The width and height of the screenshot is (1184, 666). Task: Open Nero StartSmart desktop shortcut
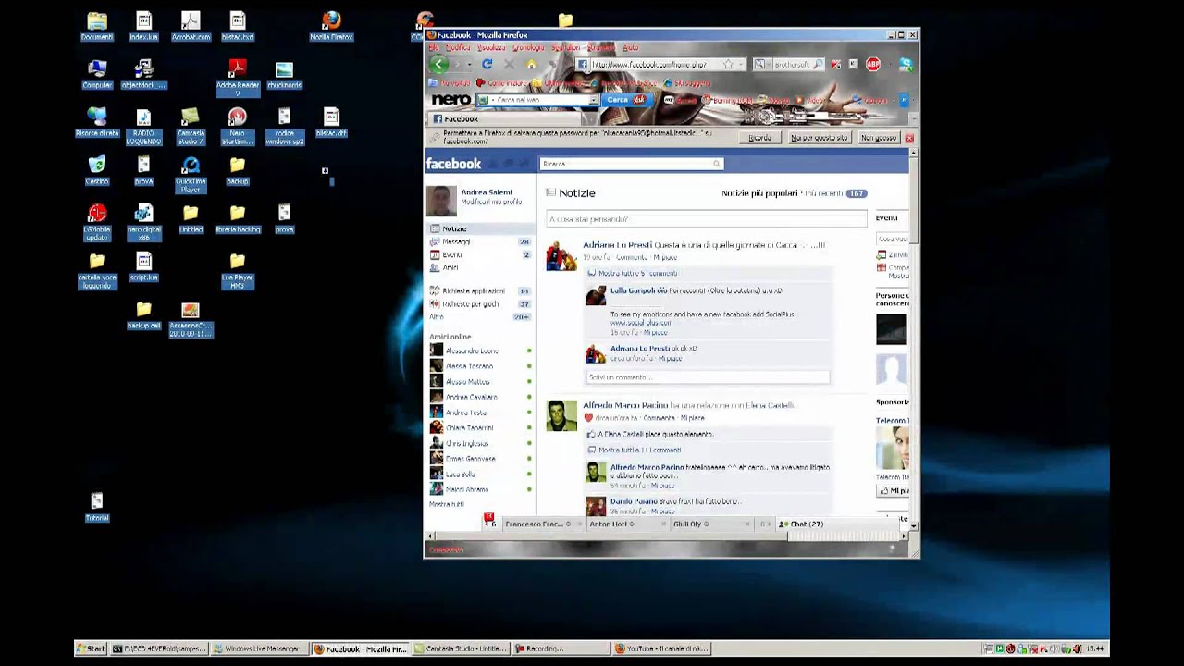pyautogui.click(x=238, y=126)
